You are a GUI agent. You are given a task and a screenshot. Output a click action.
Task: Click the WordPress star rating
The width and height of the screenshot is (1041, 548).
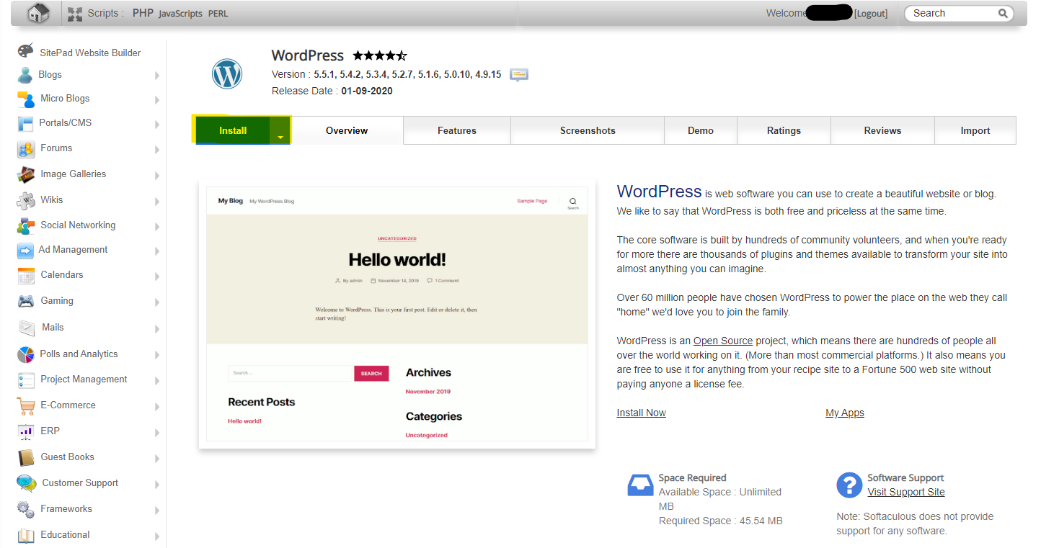tap(380, 55)
